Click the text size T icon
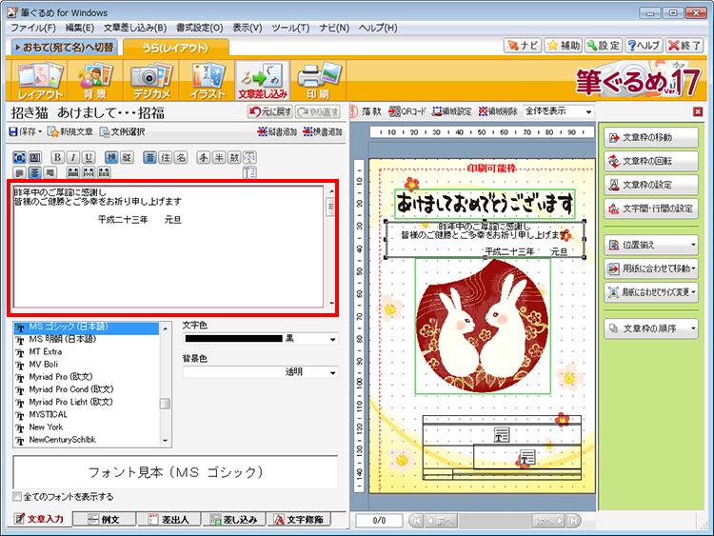This screenshot has height=536, width=714. coord(249,172)
